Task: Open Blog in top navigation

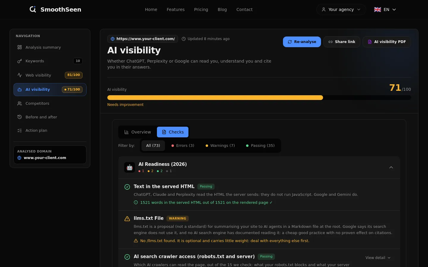Action: (x=222, y=9)
